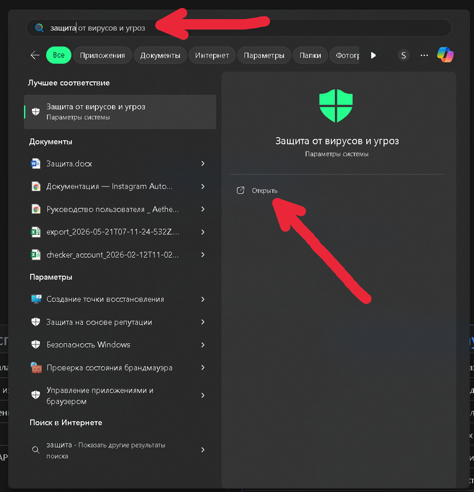Image resolution: width=474 pixels, height=492 pixels.
Task: Select the Все filter tab
Action: pos(58,55)
